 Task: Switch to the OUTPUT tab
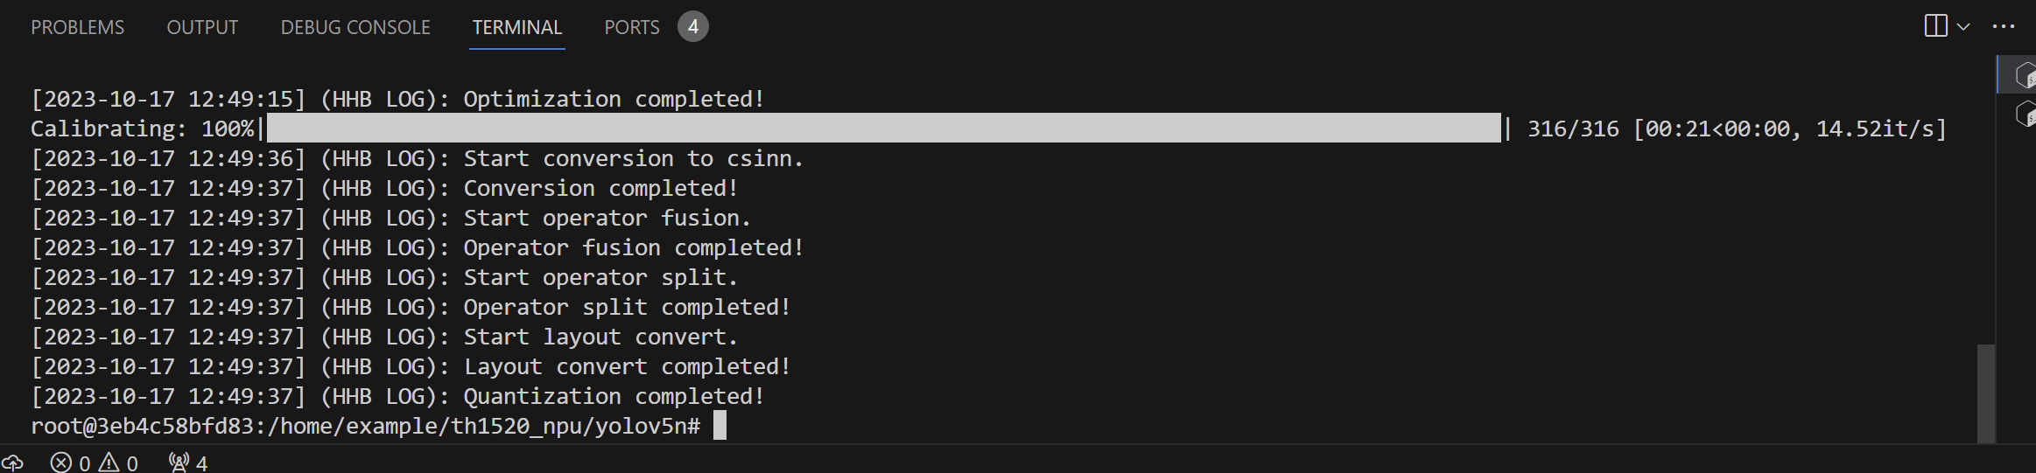202,27
